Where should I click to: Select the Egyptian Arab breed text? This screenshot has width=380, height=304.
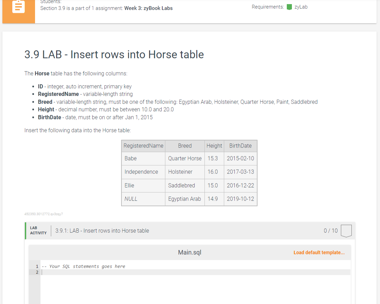(185, 199)
